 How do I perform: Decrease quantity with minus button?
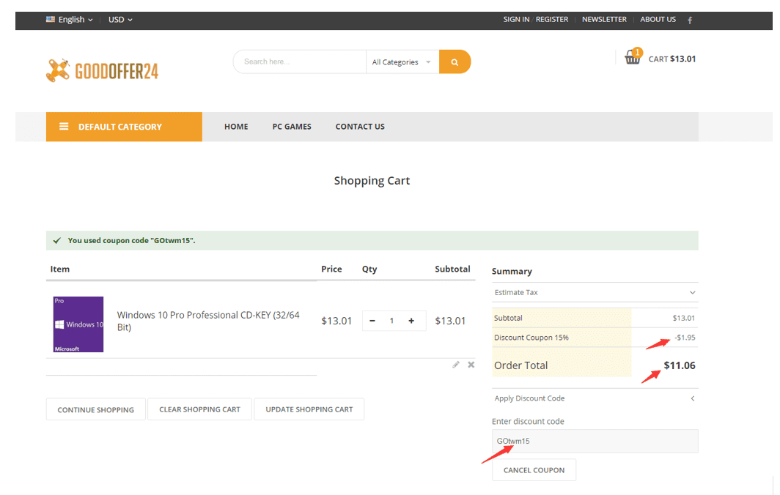tap(372, 321)
